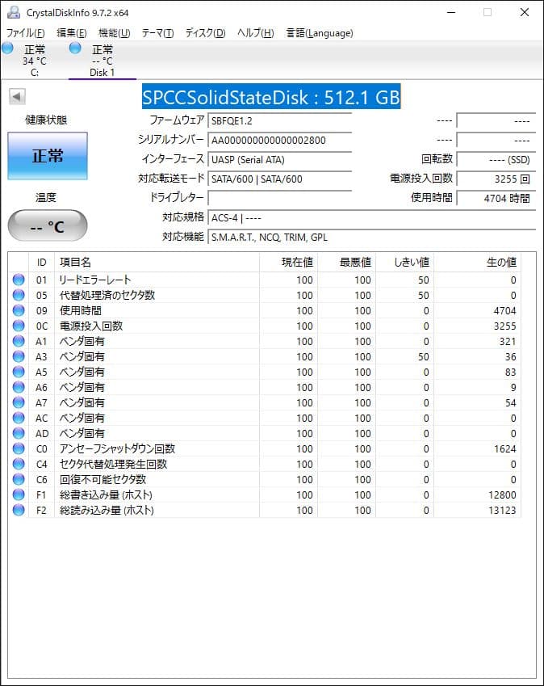Click the serial number field AA000000000000002800

[279, 140]
